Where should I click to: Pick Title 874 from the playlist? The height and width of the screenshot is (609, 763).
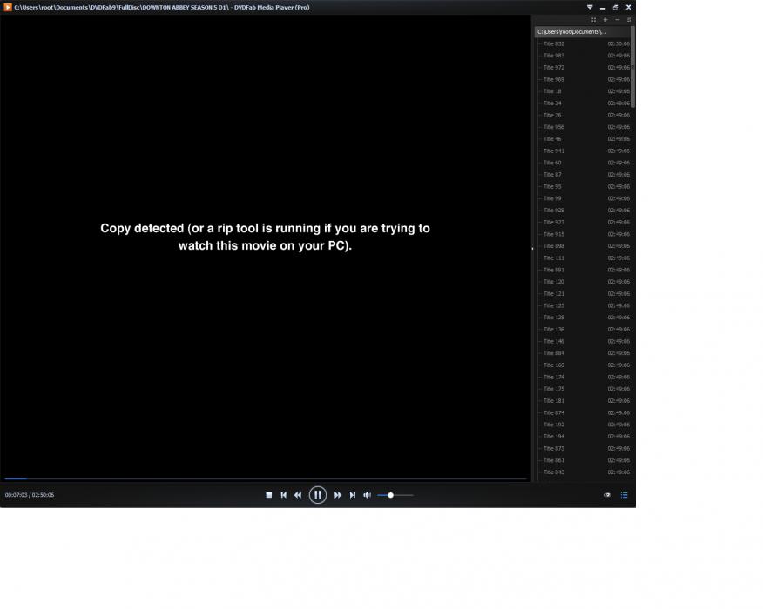pos(584,412)
